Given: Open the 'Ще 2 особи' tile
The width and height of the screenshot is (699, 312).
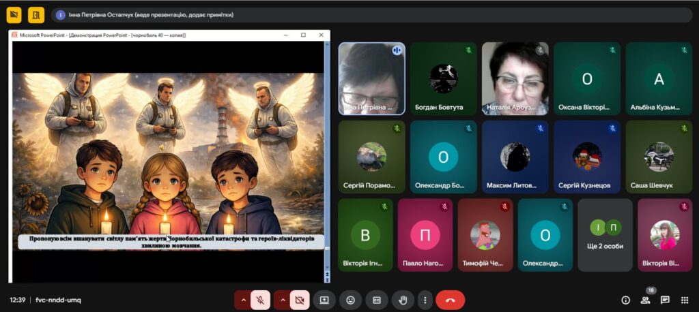Looking at the screenshot, I should (605, 234).
